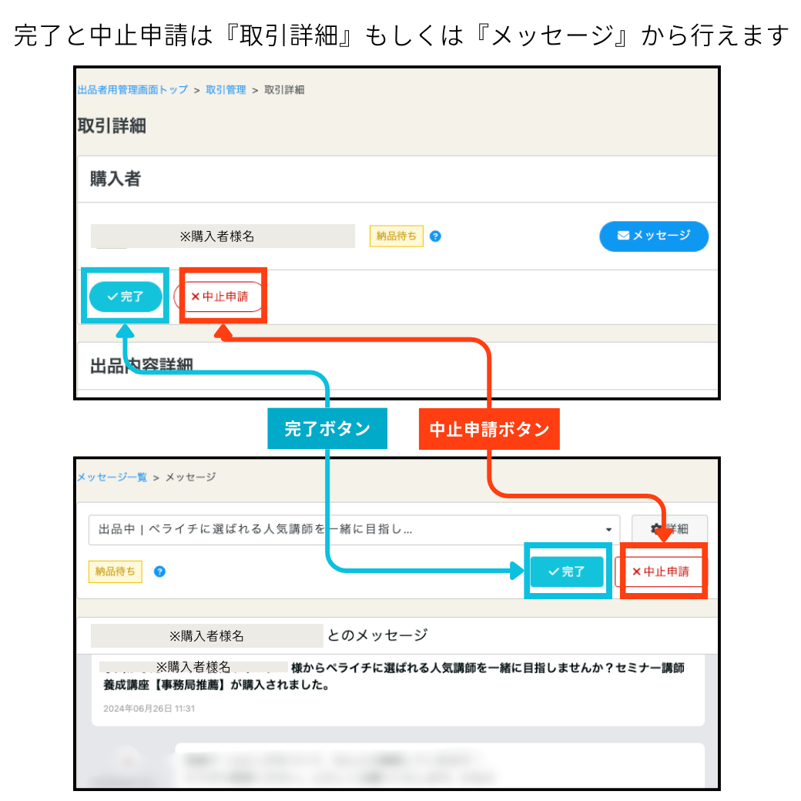
Task: Click the help question icon in the message screen
Action: (159, 572)
